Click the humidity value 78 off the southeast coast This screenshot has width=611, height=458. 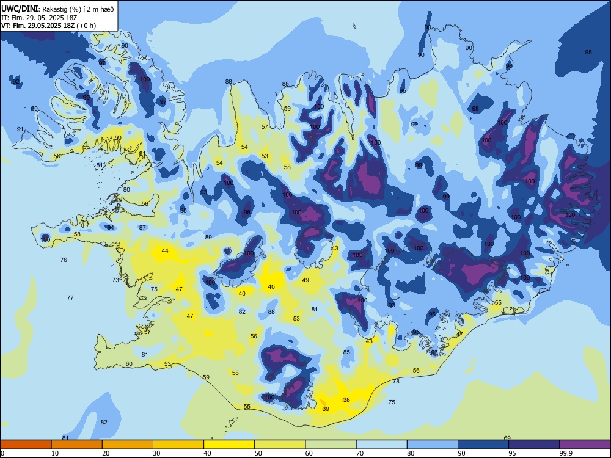[x=396, y=381]
